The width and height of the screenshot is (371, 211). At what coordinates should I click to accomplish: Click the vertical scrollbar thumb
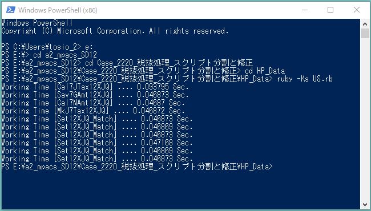coord(365,33)
